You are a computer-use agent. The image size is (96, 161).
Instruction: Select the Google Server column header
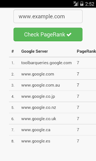[34, 51]
